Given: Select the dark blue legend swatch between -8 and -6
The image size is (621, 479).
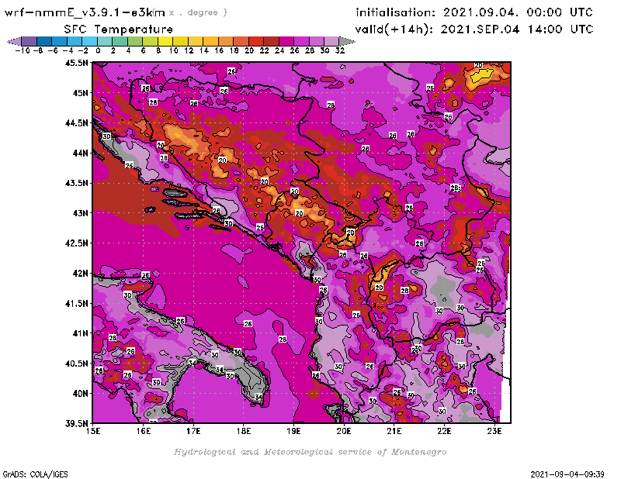Looking at the screenshot, I should 44,41.
